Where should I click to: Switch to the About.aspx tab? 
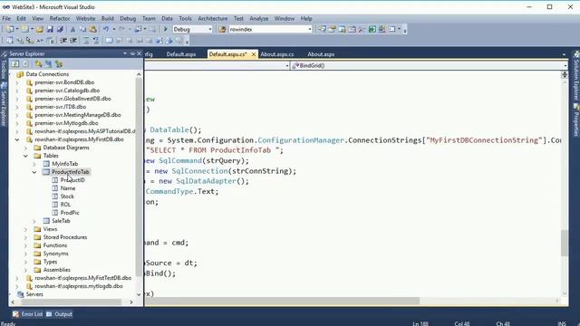(321, 54)
